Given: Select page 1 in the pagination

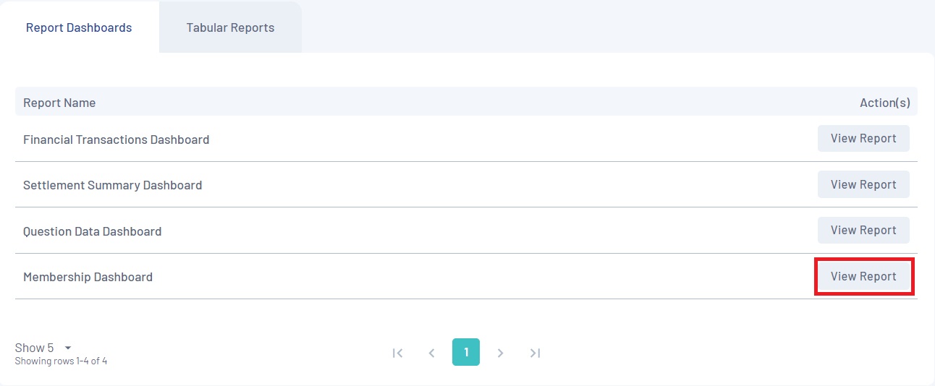Looking at the screenshot, I should pyautogui.click(x=466, y=352).
